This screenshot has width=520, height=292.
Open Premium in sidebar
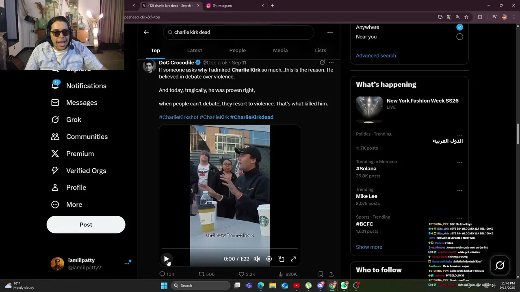pyautogui.click(x=73, y=154)
